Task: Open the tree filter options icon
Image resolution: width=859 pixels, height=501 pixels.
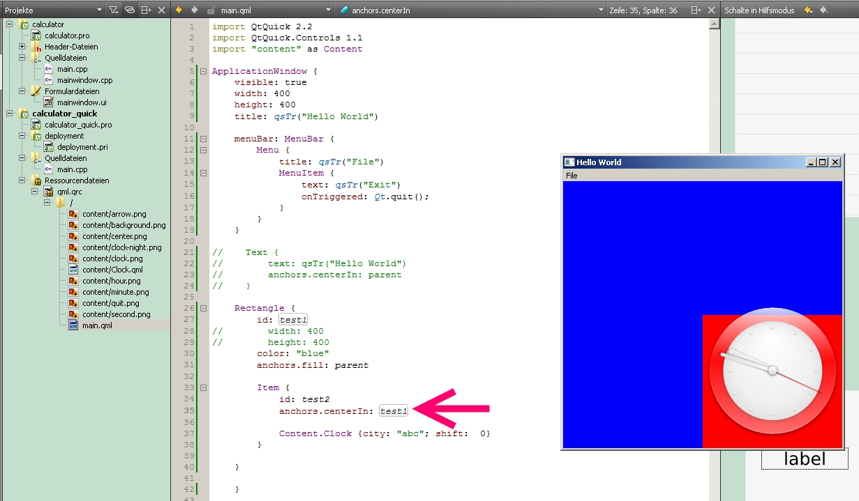Action: (x=114, y=10)
